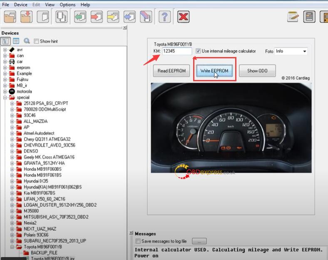Select the MB_ir folder in tree
Screen dimensions: 328x260
22,85
